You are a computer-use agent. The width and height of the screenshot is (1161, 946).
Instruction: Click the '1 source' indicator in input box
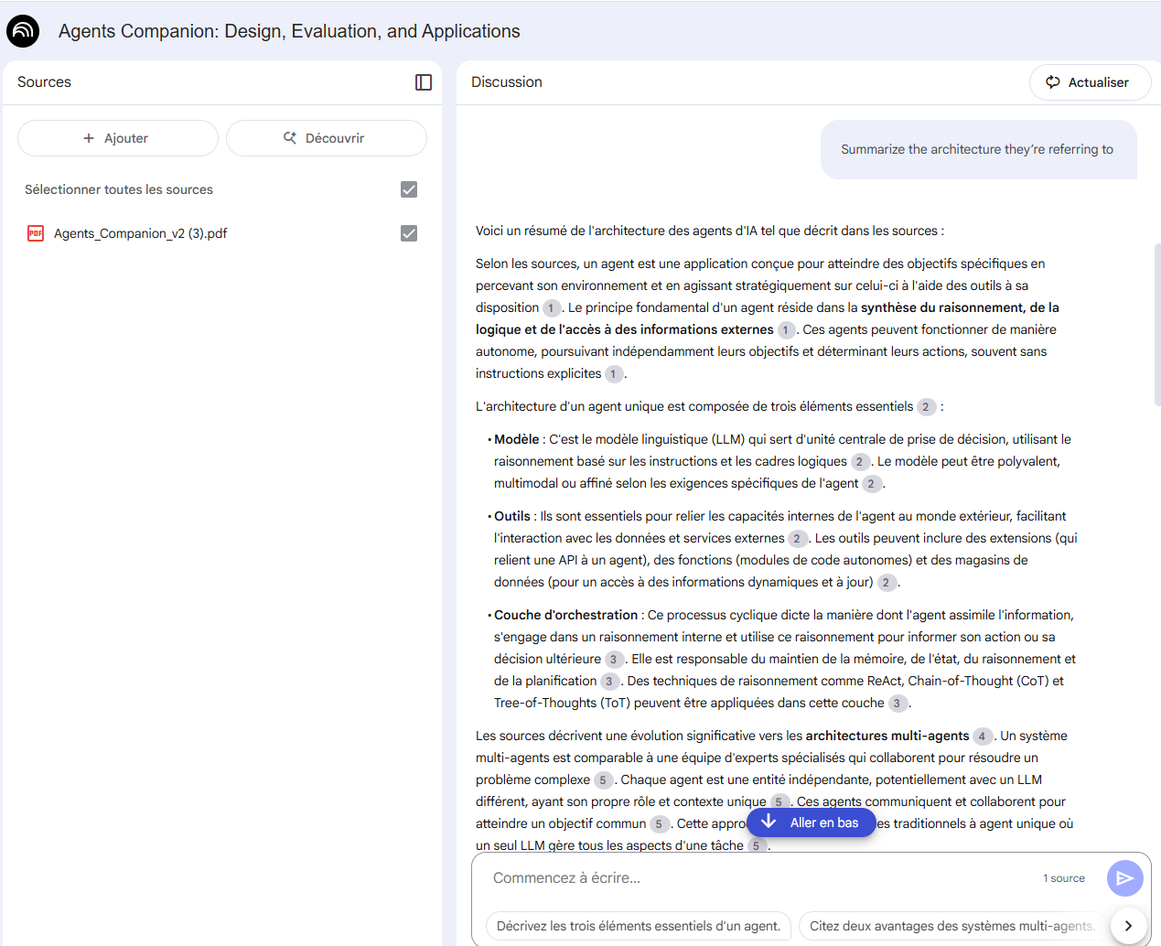pyautogui.click(x=1064, y=878)
